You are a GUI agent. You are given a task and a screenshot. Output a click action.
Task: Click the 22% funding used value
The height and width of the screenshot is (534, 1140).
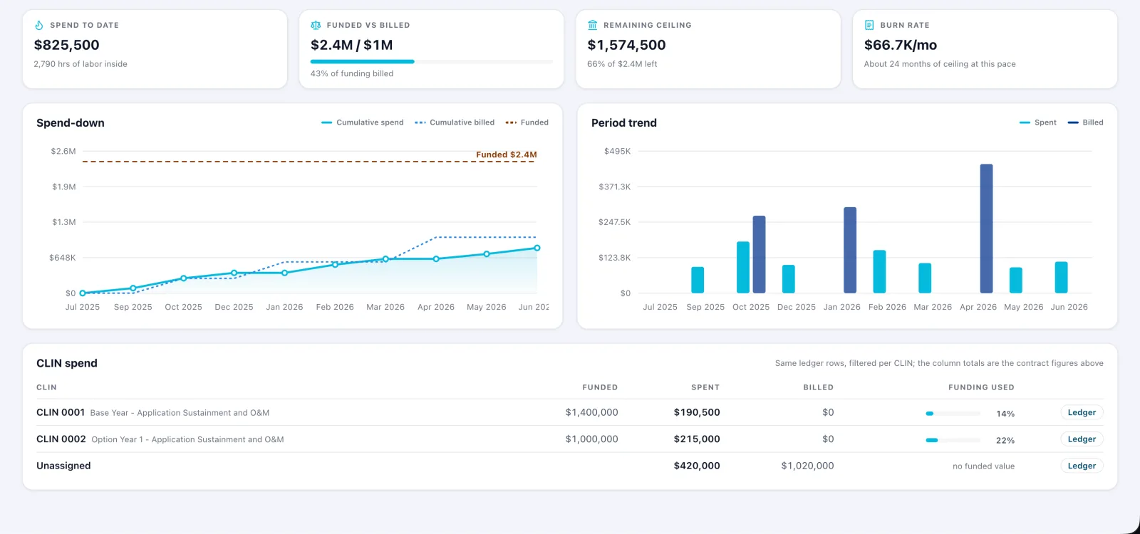click(1005, 441)
